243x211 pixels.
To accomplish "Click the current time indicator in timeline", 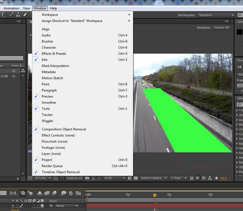I will [x=155, y=195].
